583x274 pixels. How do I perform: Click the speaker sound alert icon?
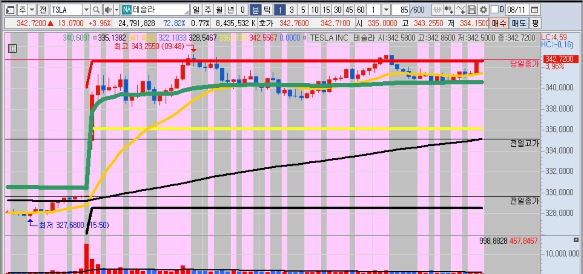coord(108,9)
